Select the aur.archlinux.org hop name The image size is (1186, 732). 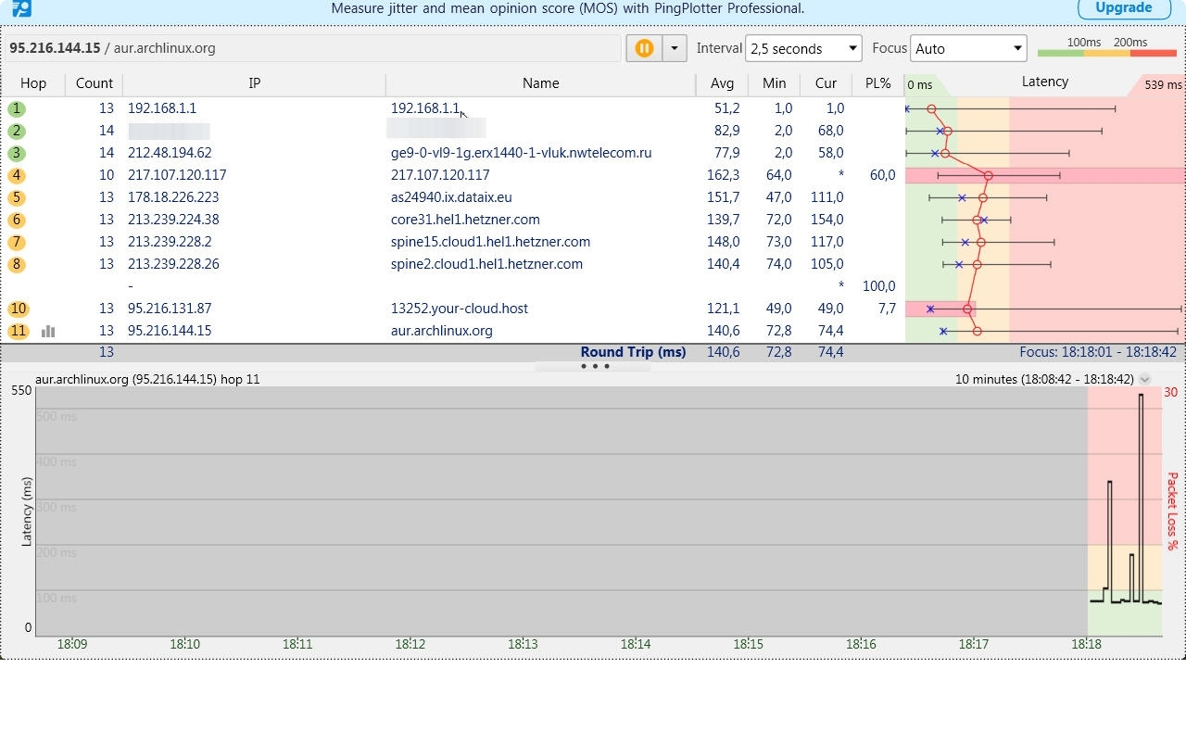(441, 331)
